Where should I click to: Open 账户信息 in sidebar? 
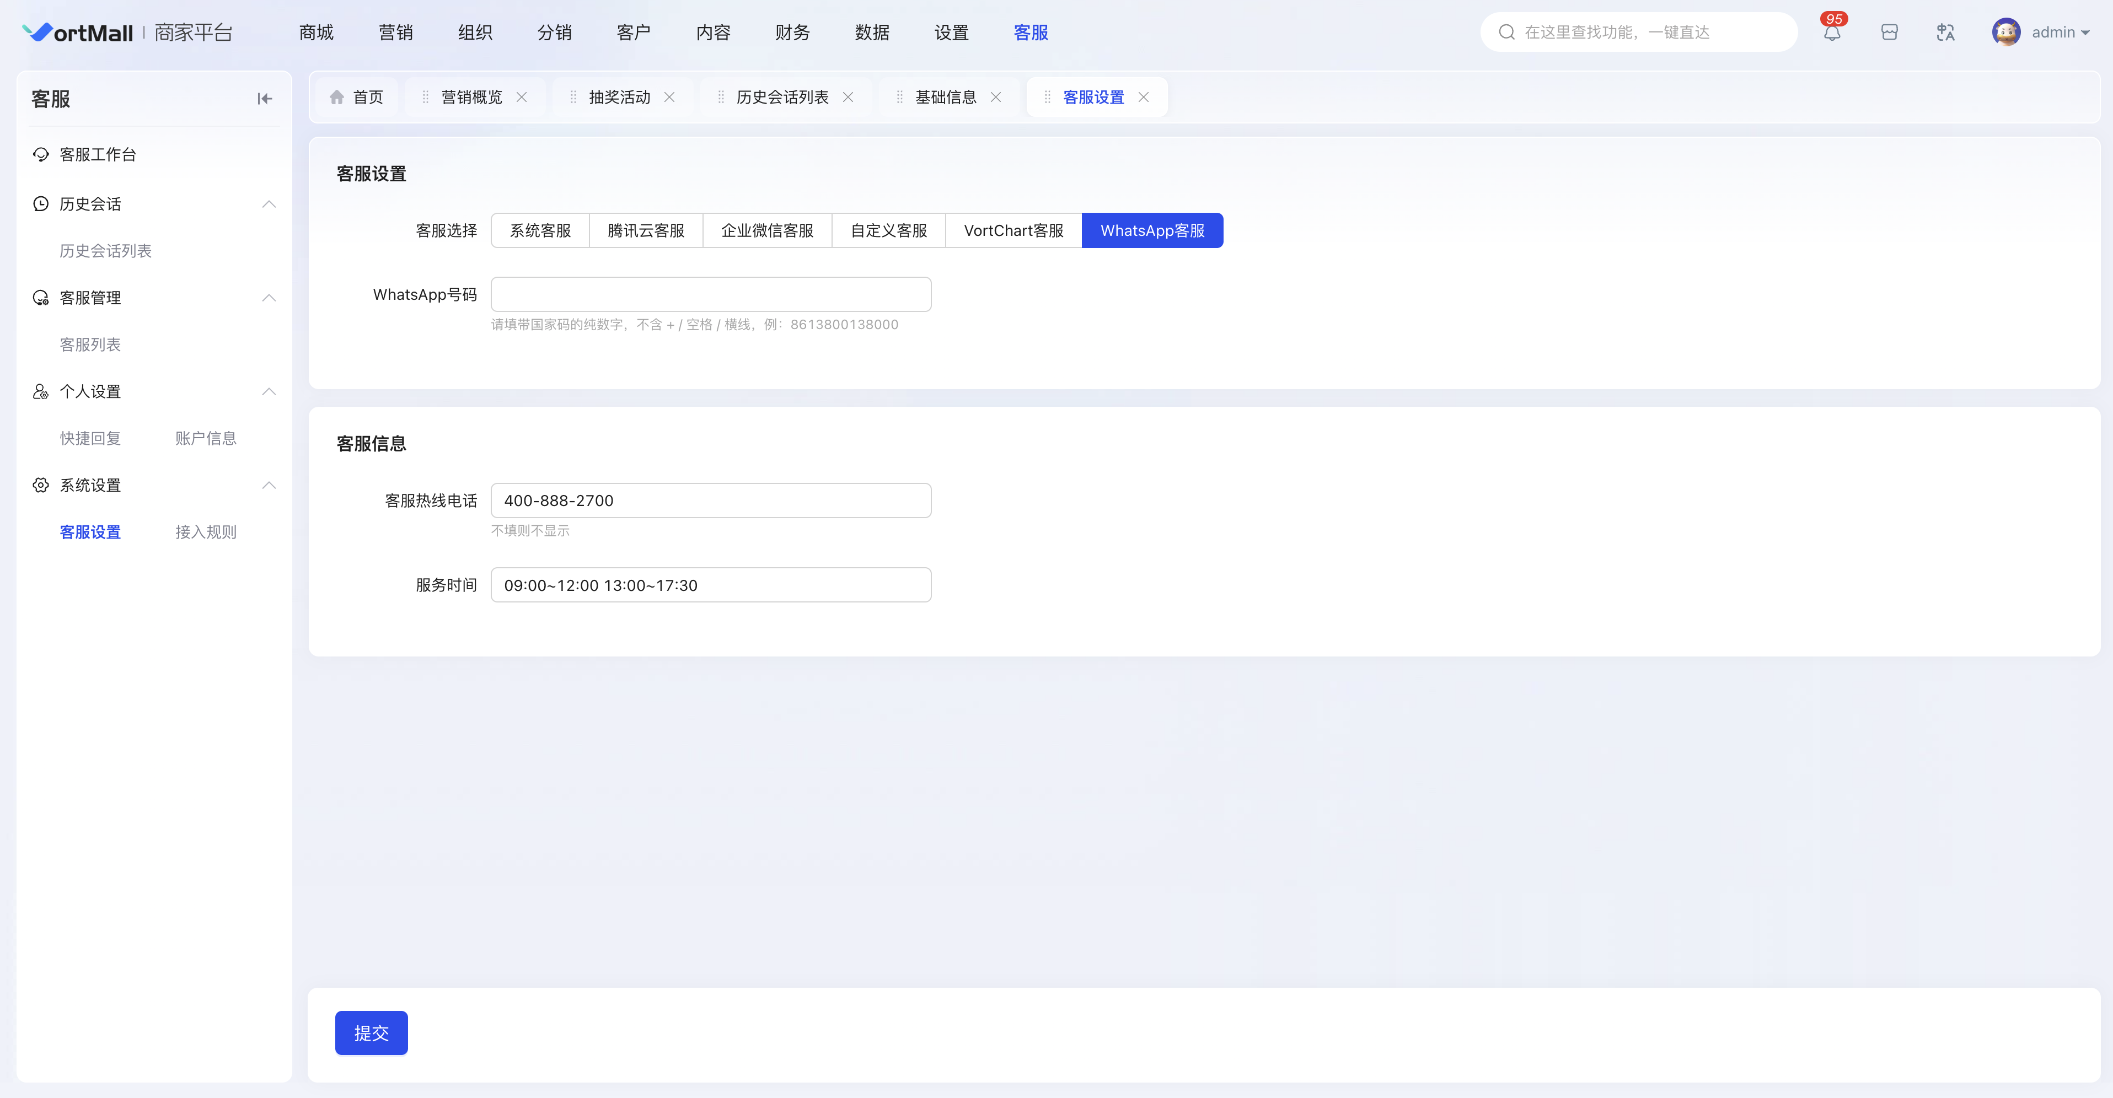206,439
